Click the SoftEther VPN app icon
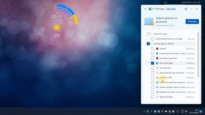 (157, 78)
